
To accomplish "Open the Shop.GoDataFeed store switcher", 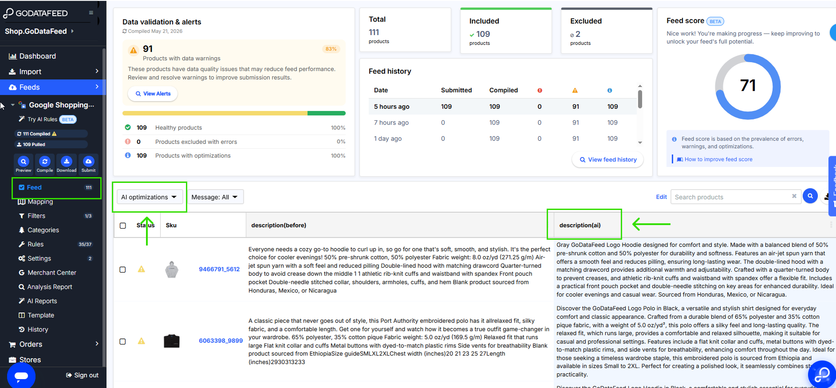I will tap(39, 31).
